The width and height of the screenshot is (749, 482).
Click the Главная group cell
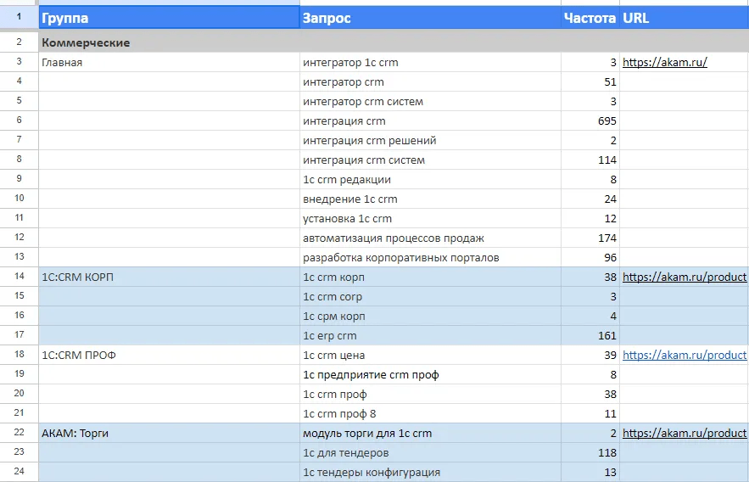169,63
